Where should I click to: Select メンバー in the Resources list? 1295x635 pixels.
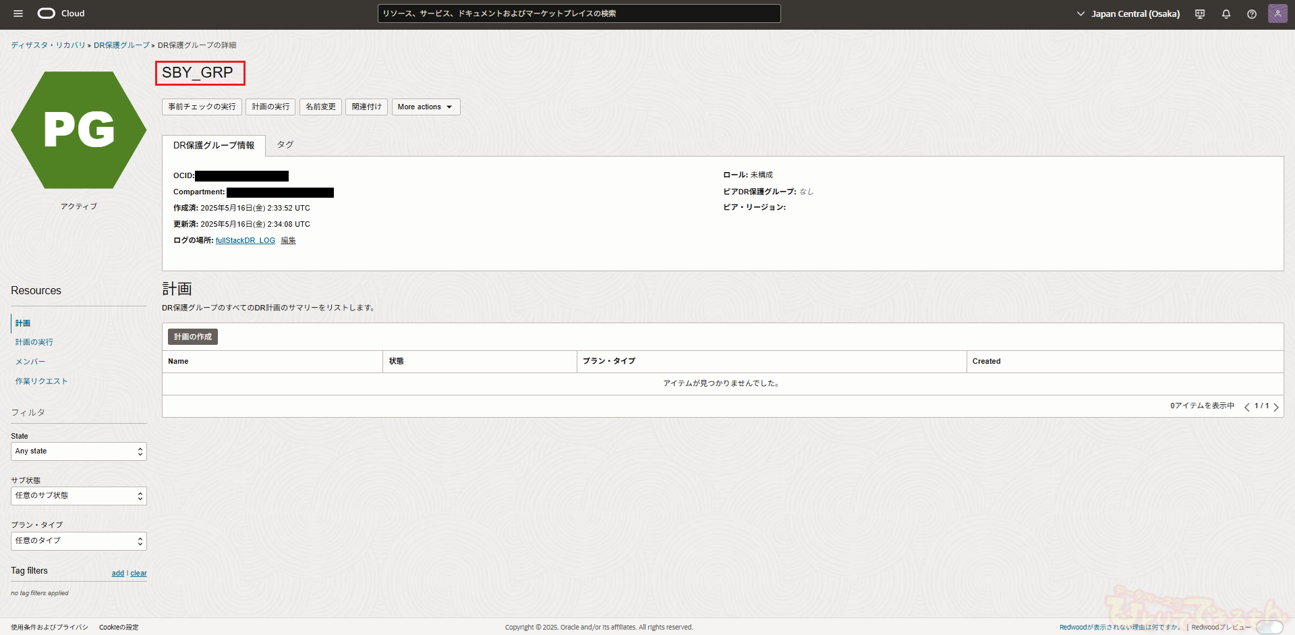point(30,362)
